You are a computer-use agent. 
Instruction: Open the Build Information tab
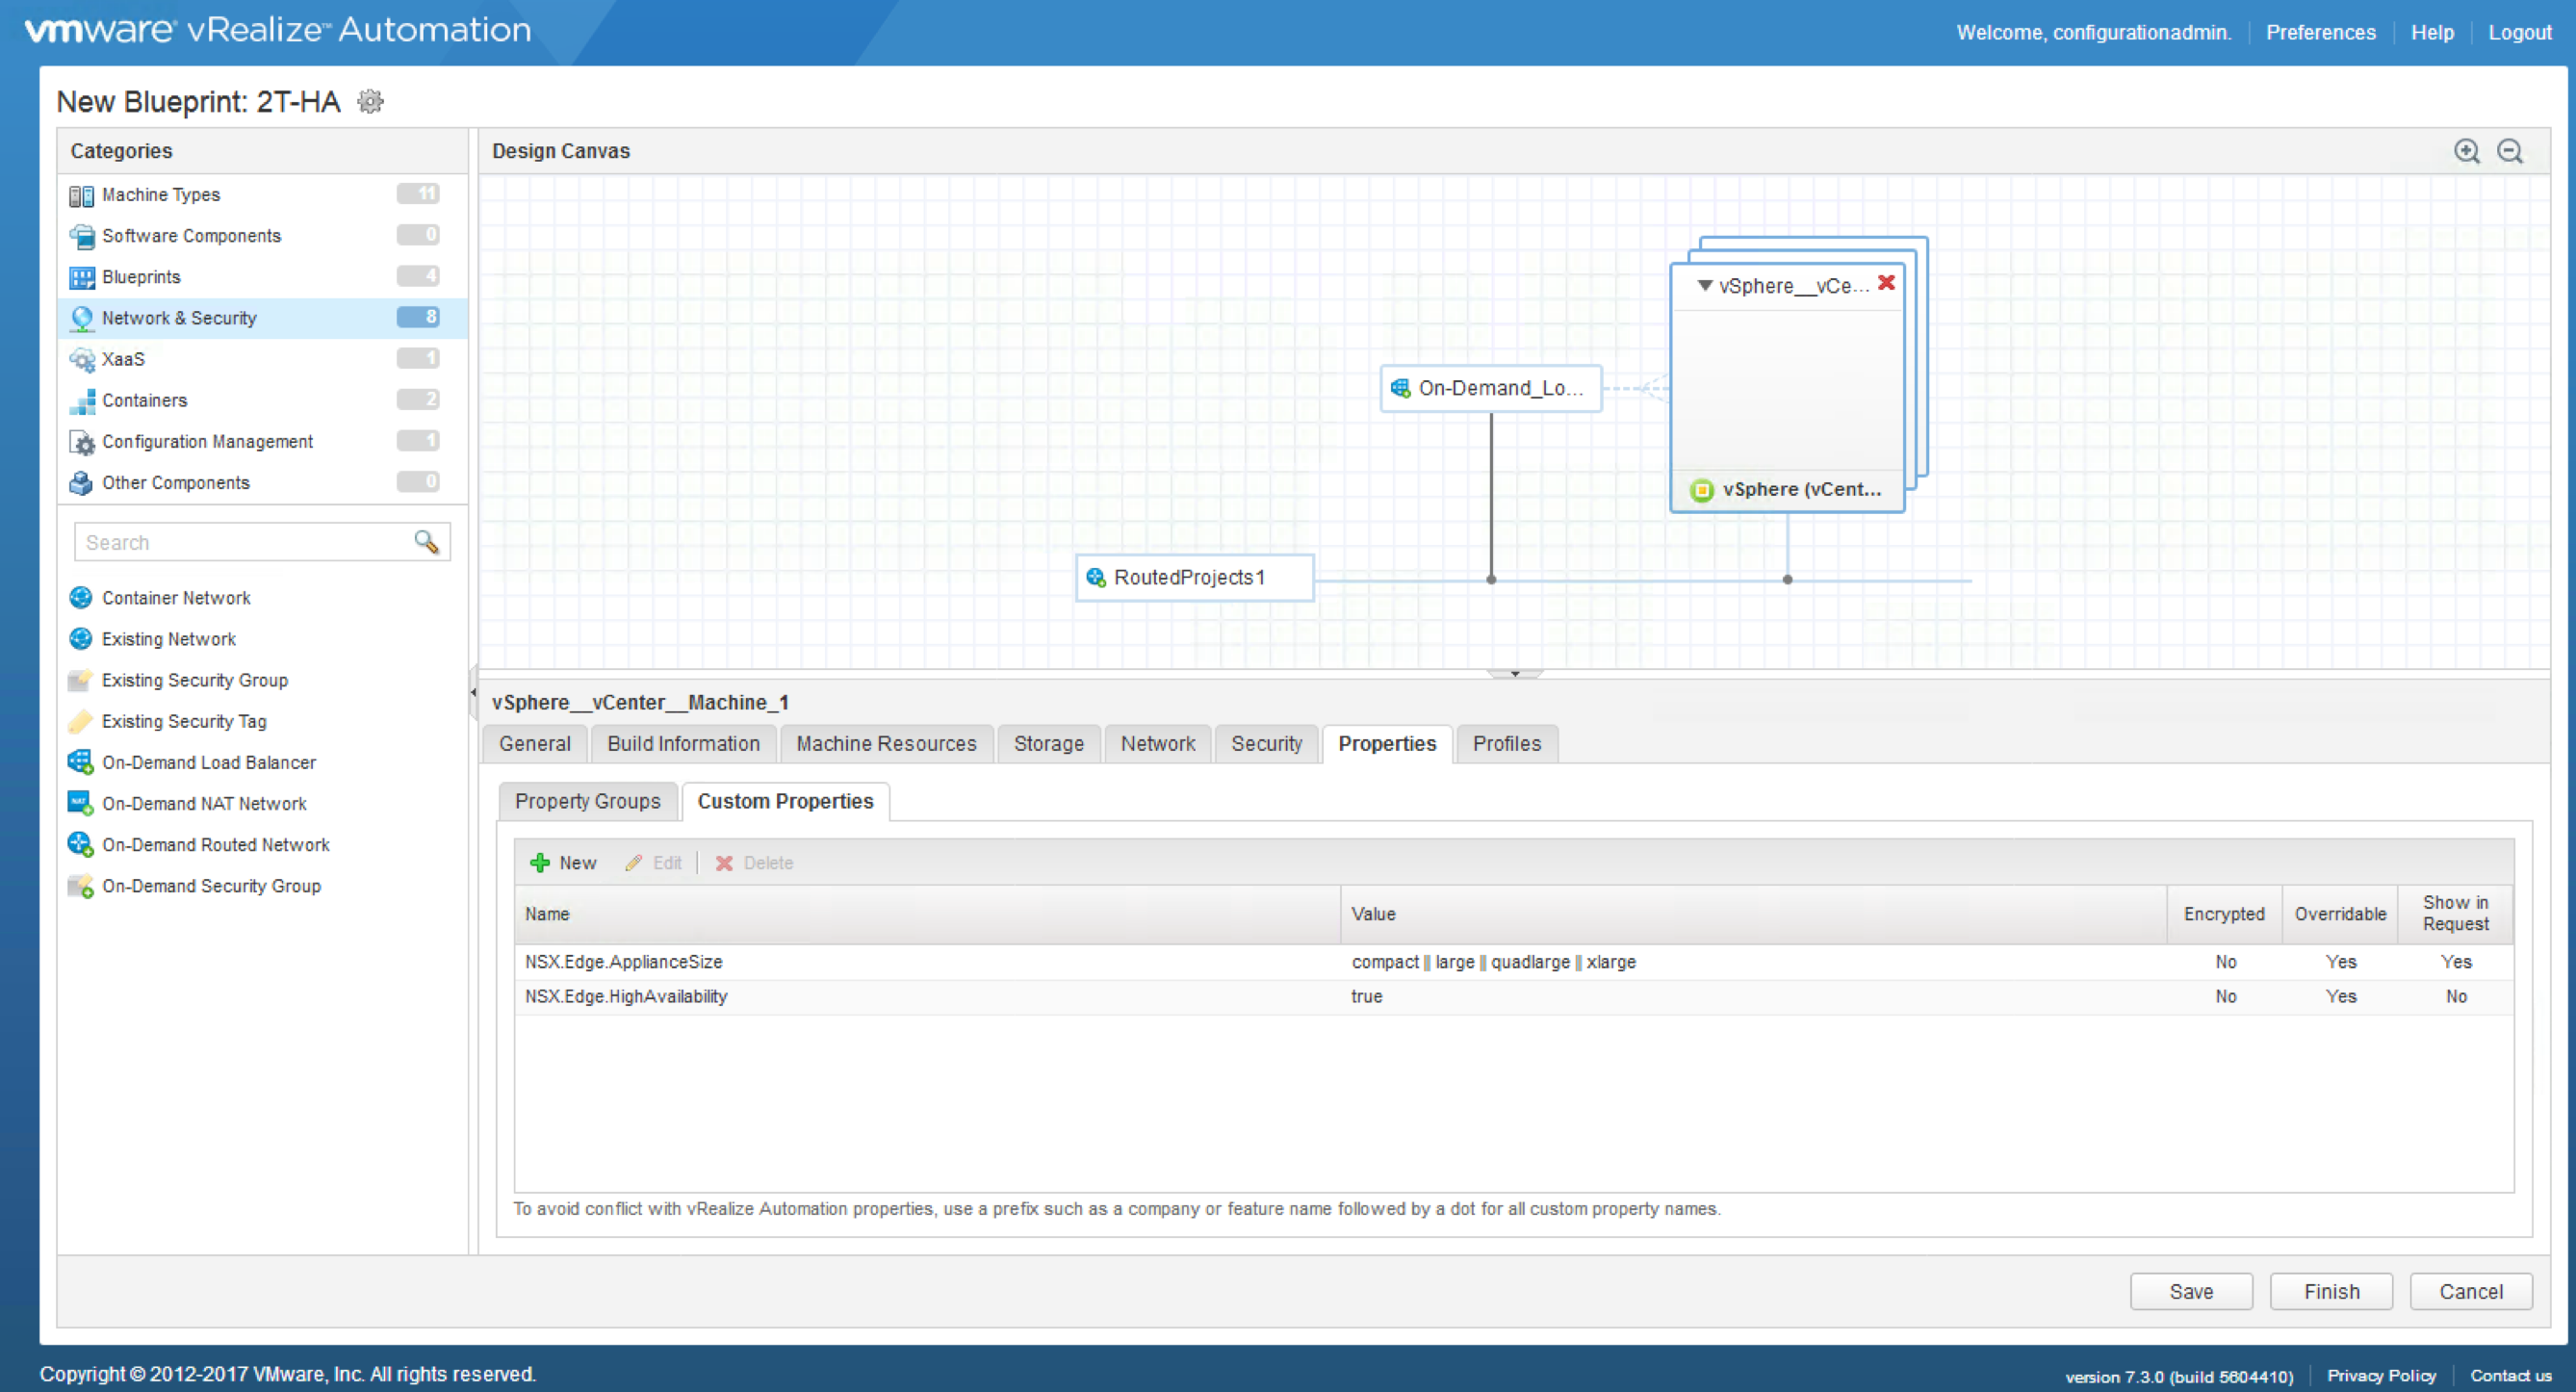click(683, 744)
